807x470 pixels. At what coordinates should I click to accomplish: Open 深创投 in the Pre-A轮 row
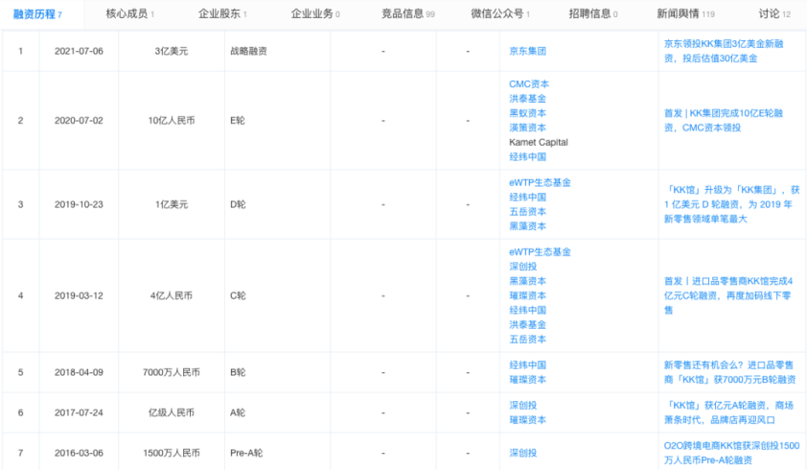coord(523,453)
